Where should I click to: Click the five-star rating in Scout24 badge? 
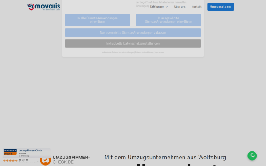click(10, 161)
